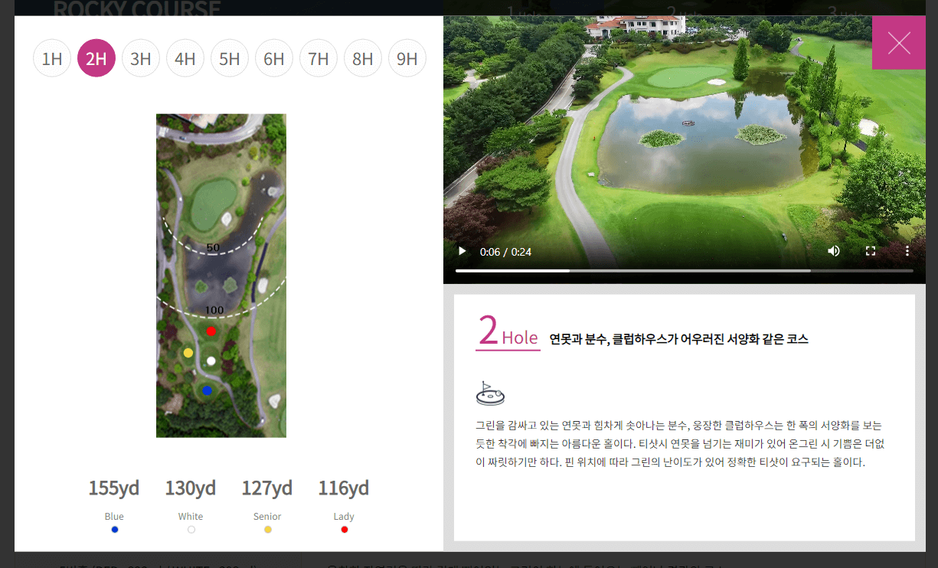The image size is (938, 568).
Task: Select the currently active 2H tab
Action: (96, 57)
